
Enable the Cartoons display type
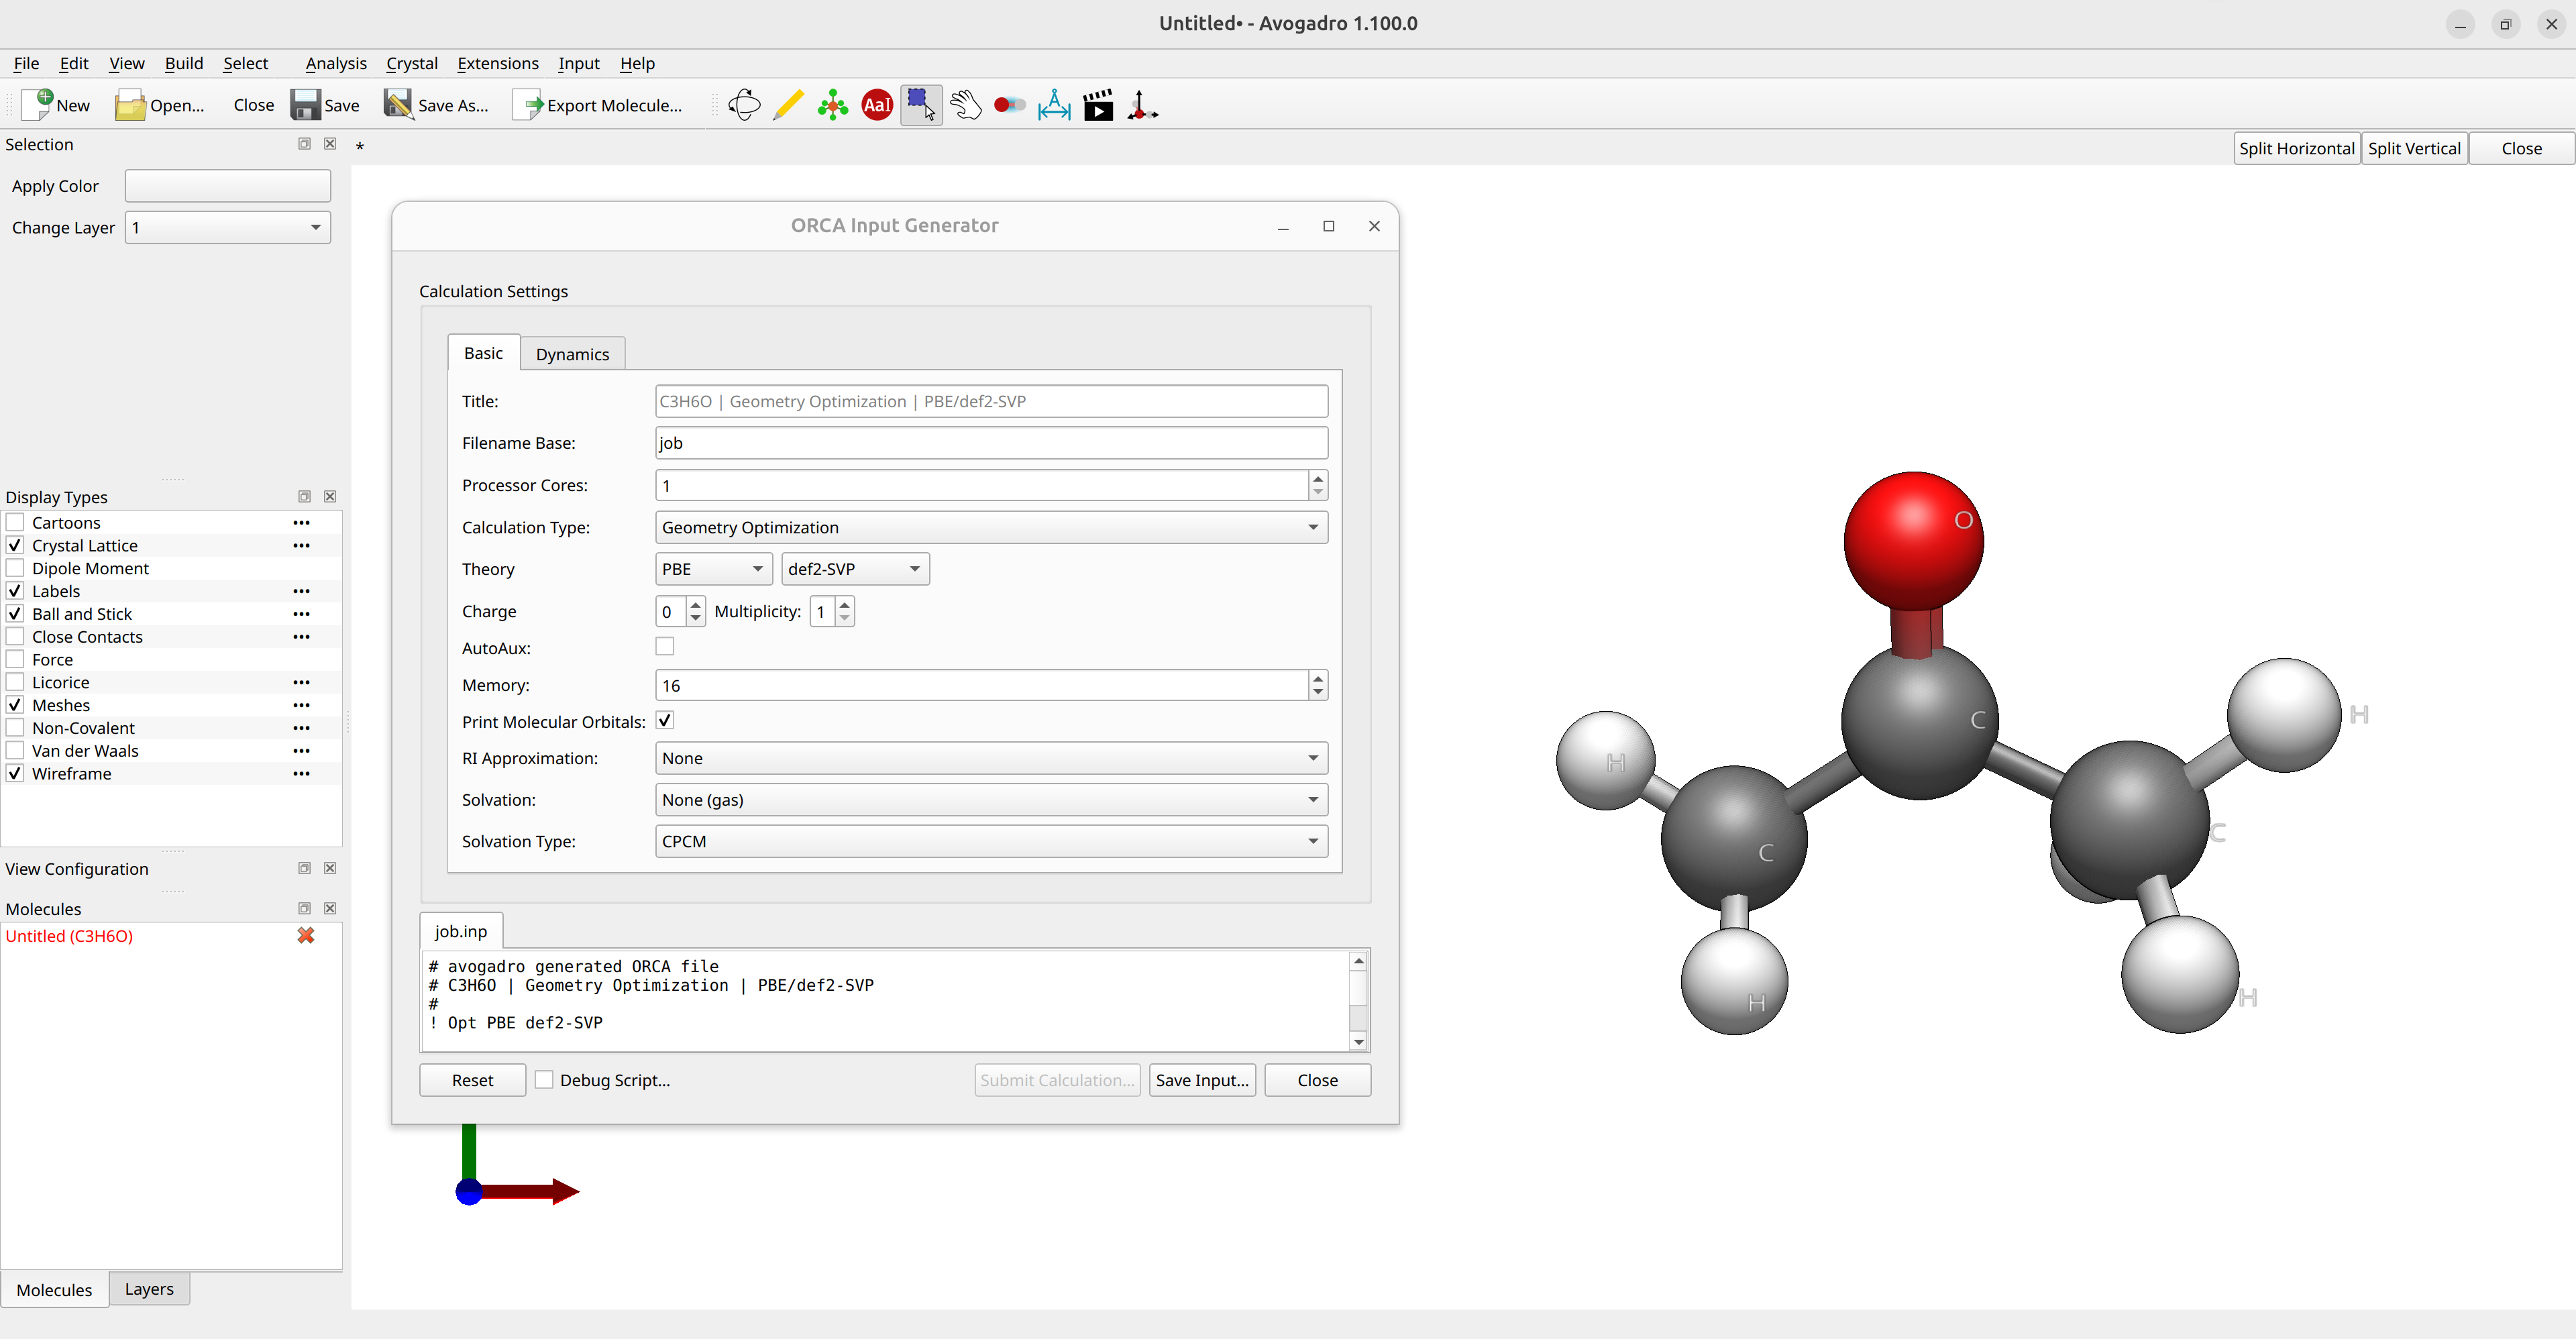15,522
